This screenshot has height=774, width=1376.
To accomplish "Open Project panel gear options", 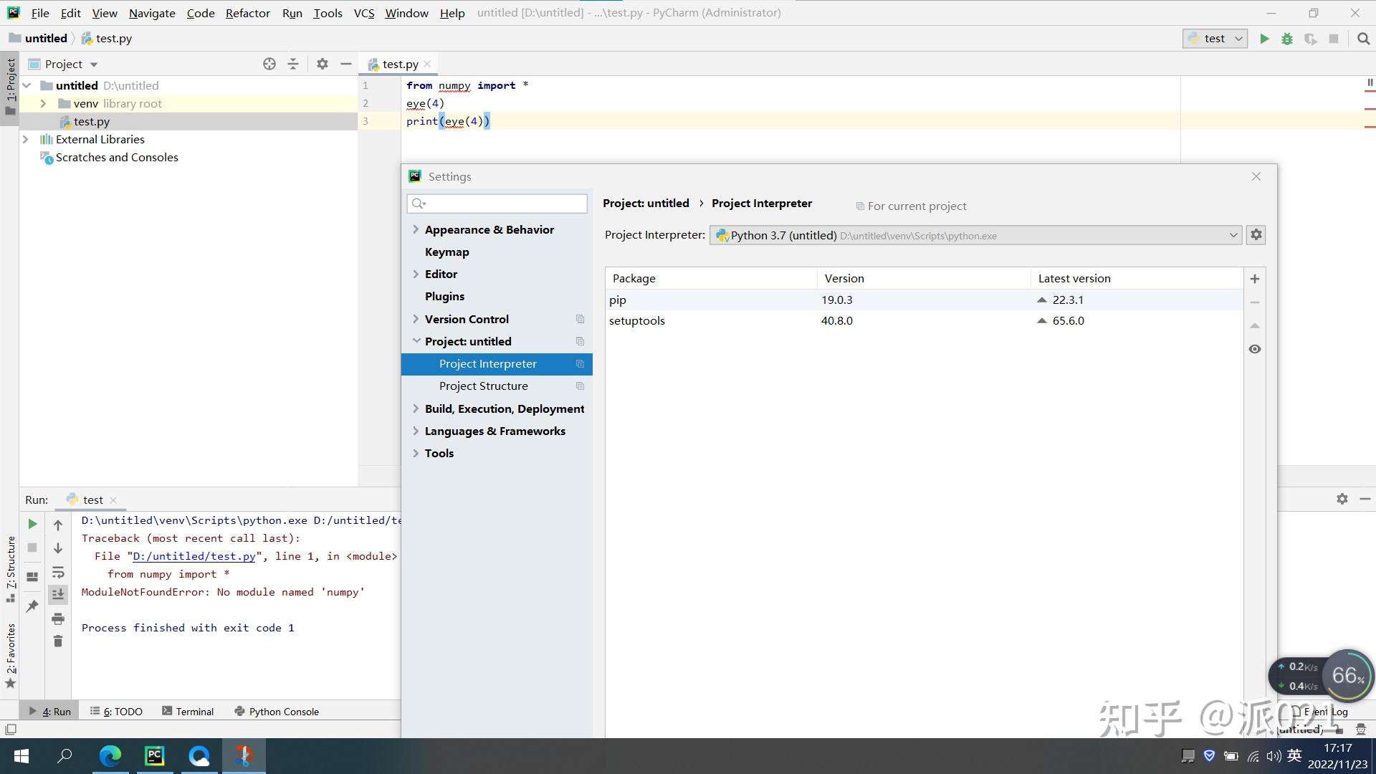I will tap(322, 64).
